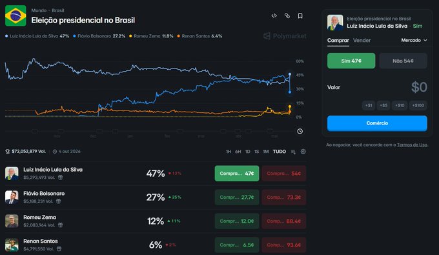Copy the market link icon
The height and width of the screenshot is (255, 439).
[287, 15]
